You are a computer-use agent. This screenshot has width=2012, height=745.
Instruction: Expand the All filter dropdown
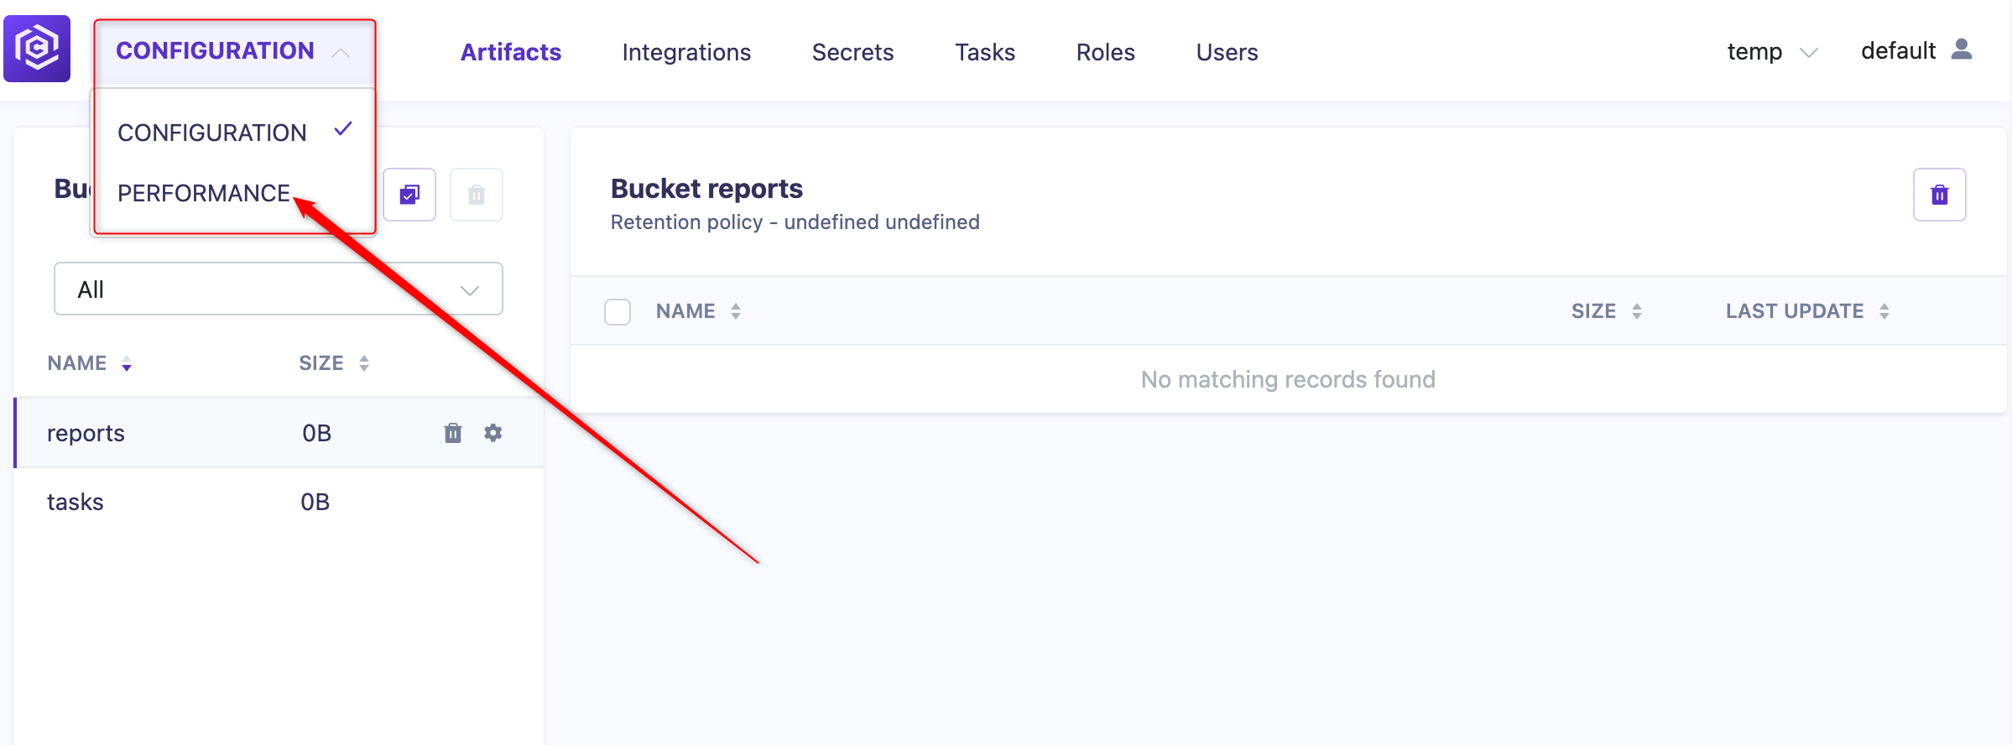point(279,289)
